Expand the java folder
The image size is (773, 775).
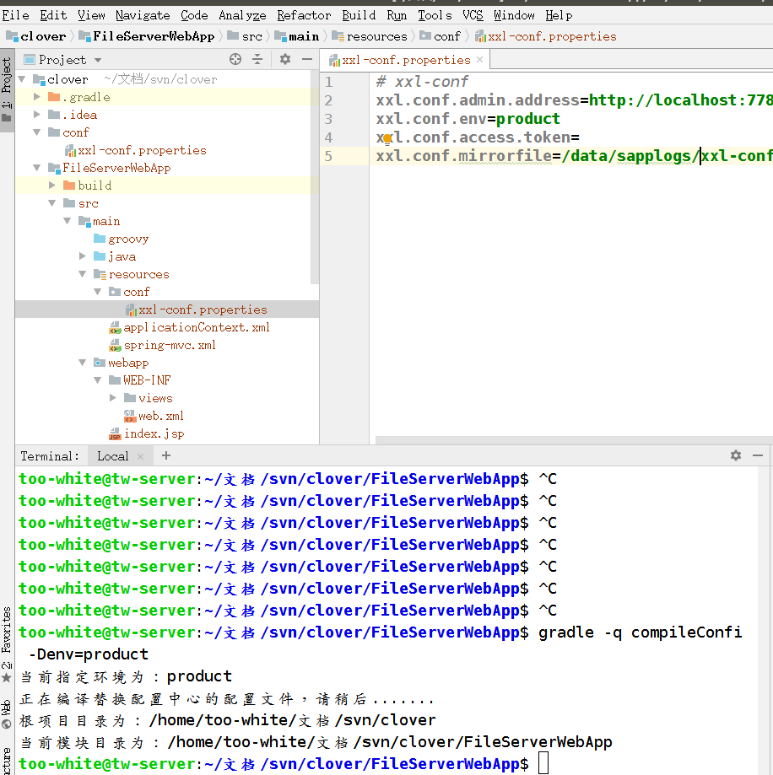point(83,256)
